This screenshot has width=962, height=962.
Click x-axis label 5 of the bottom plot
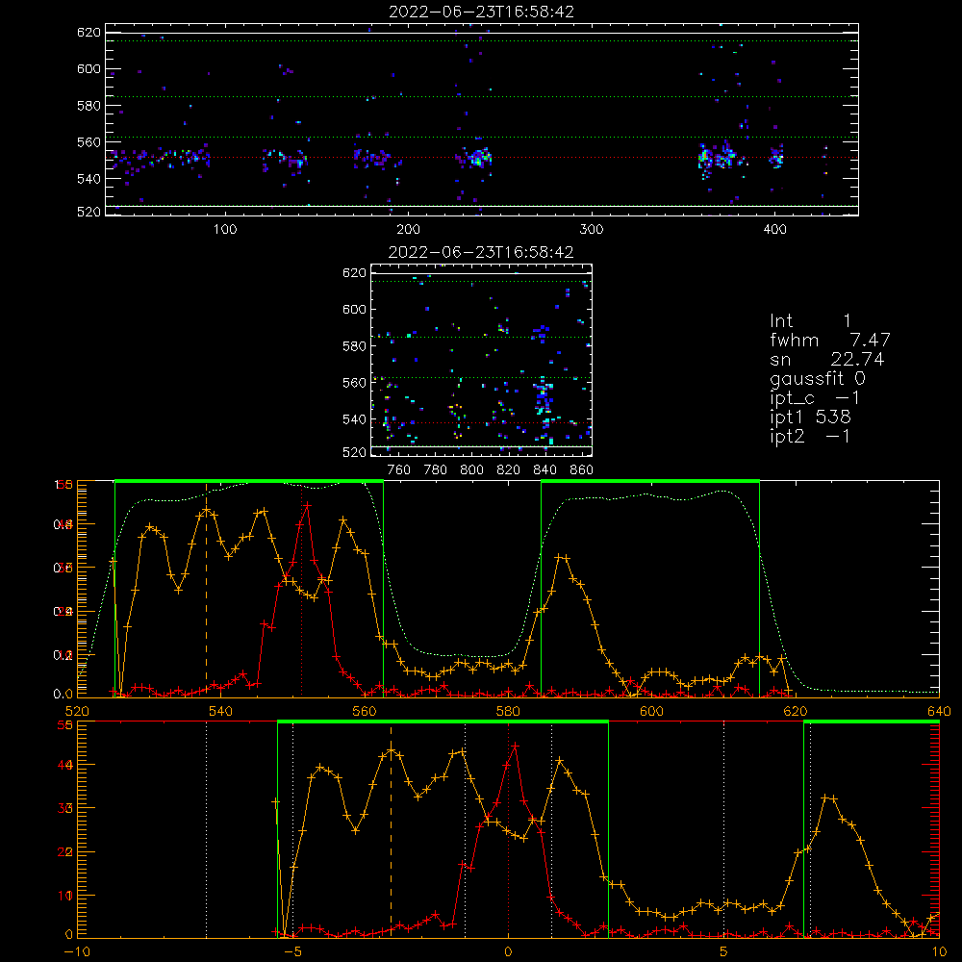click(x=724, y=952)
